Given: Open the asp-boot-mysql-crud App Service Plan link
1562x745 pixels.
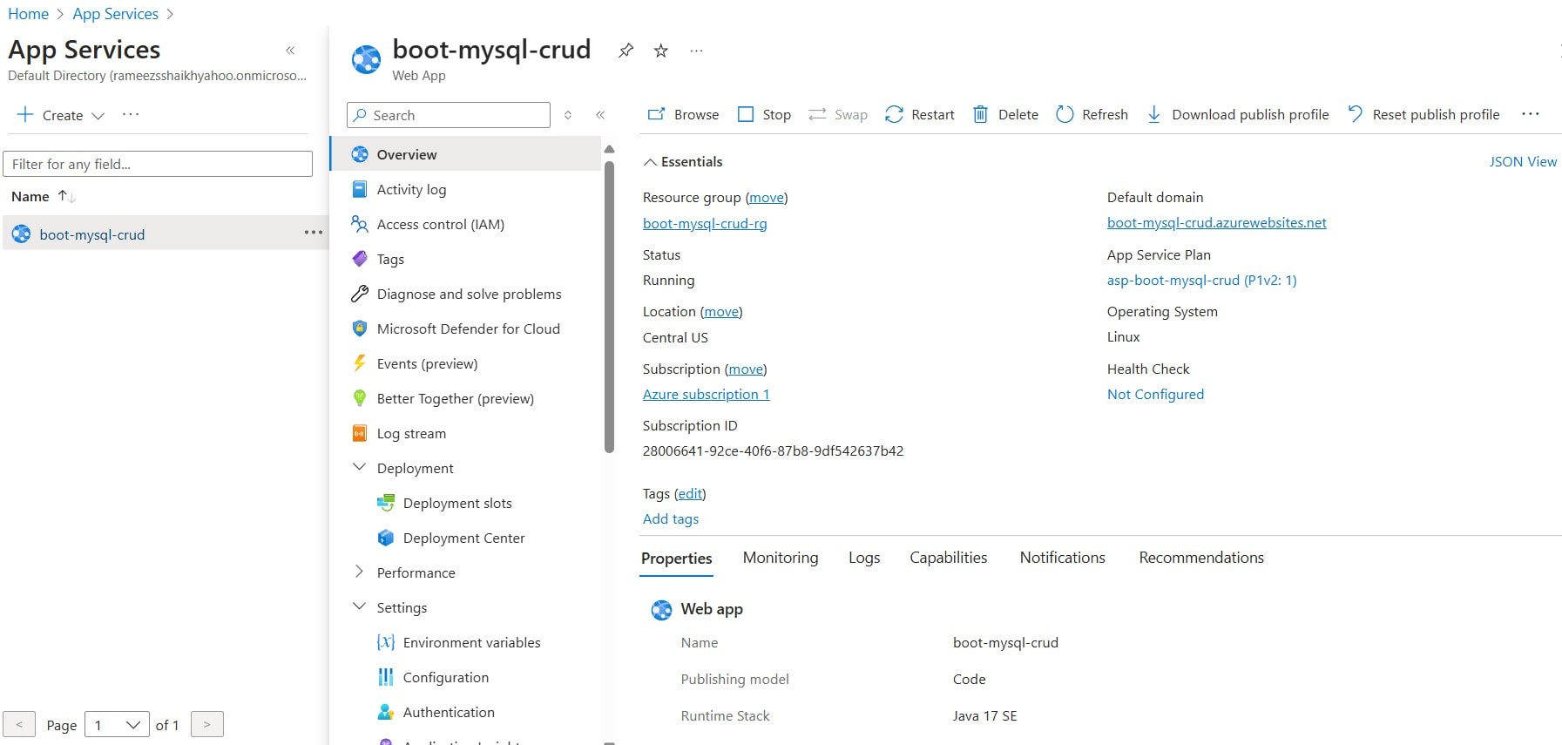Looking at the screenshot, I should point(1202,281).
